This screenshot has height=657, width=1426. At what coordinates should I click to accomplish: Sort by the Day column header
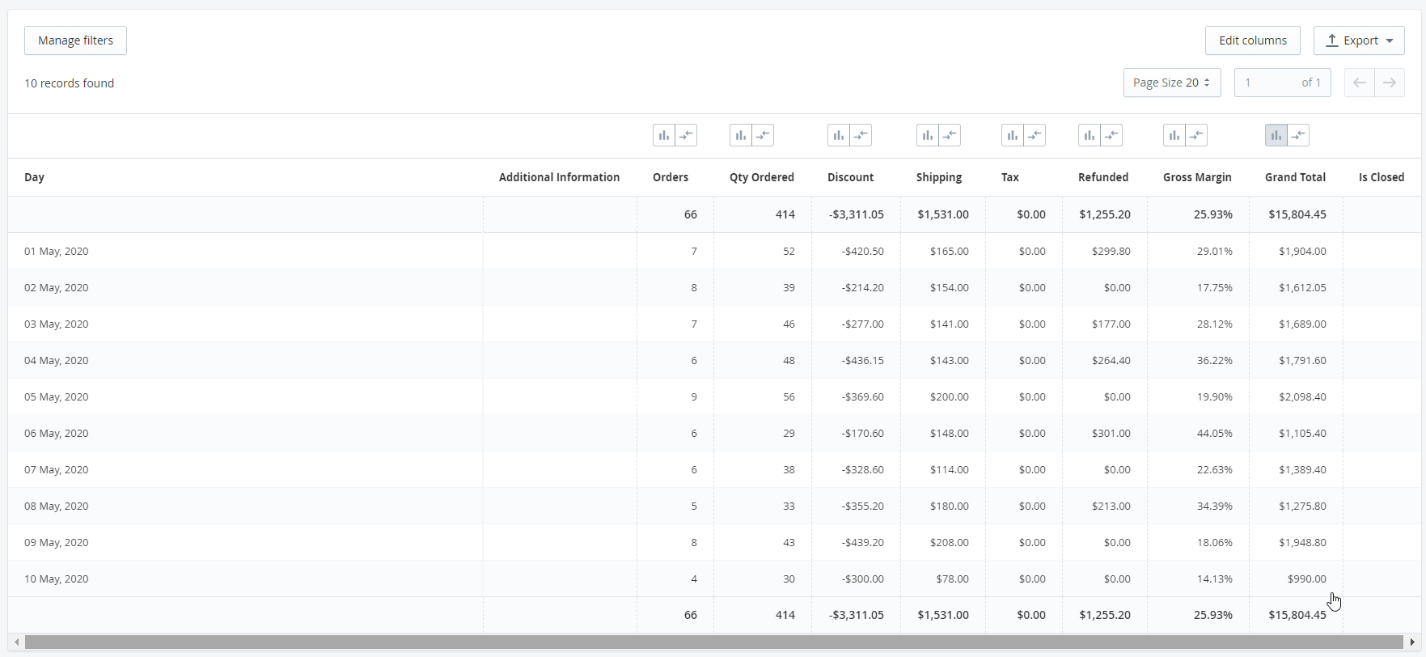35,177
